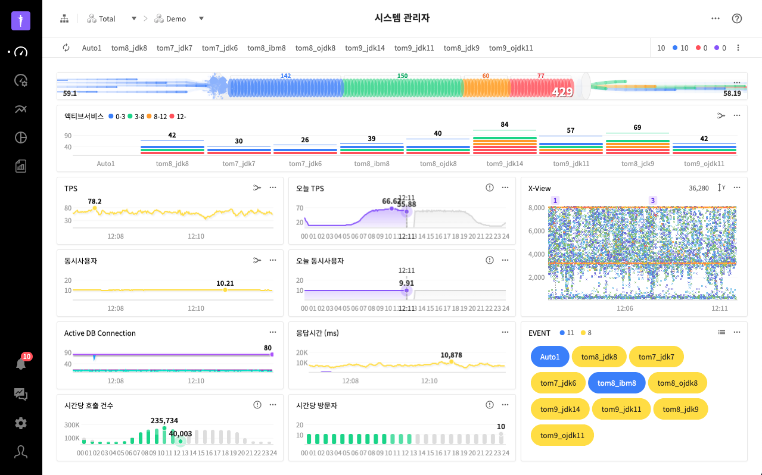The image size is (762, 475).
Task: Select the speedometer monitoring icon in sidebar
Action: (x=20, y=52)
